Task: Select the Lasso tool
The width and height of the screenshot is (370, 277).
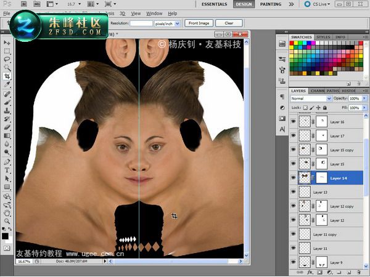Action: (x=7, y=59)
